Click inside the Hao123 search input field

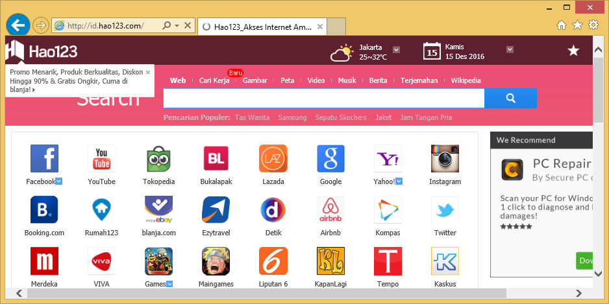pyautogui.click(x=323, y=99)
